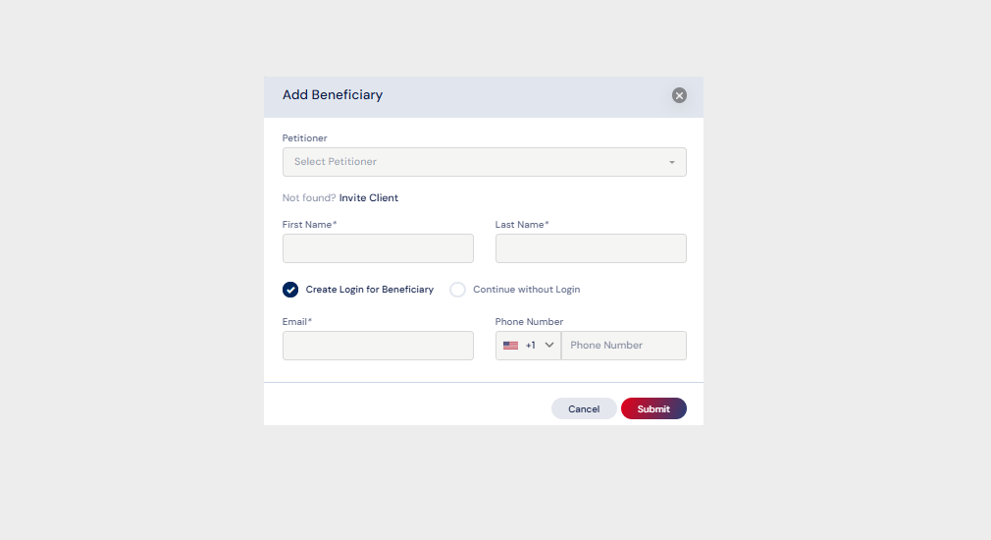Submit the beneficiary form
Image resolution: width=991 pixels, height=540 pixels.
pos(653,408)
